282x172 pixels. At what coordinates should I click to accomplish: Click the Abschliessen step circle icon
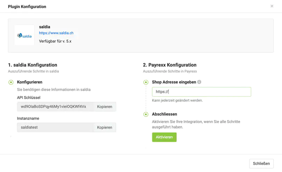tap(146, 114)
